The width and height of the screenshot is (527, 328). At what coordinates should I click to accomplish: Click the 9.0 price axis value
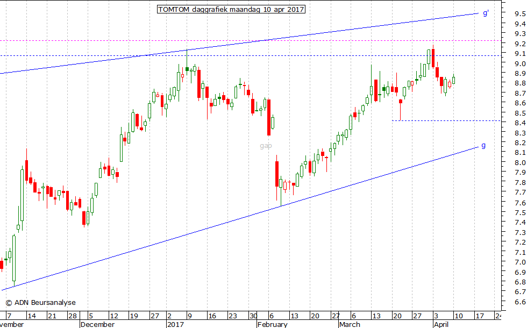click(x=520, y=63)
